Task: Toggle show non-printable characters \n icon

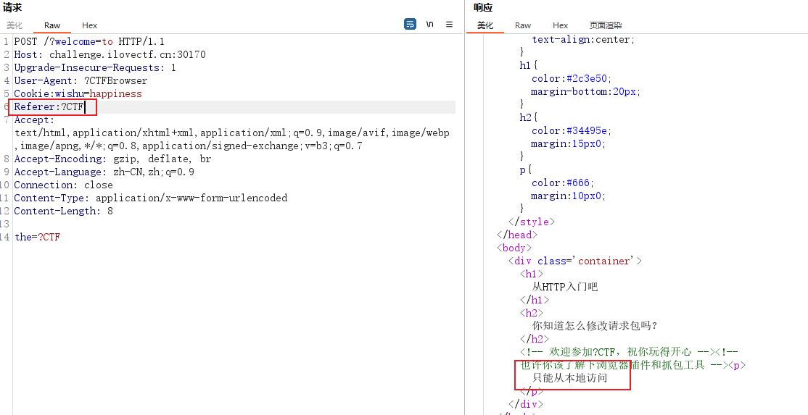Action: click(x=430, y=24)
